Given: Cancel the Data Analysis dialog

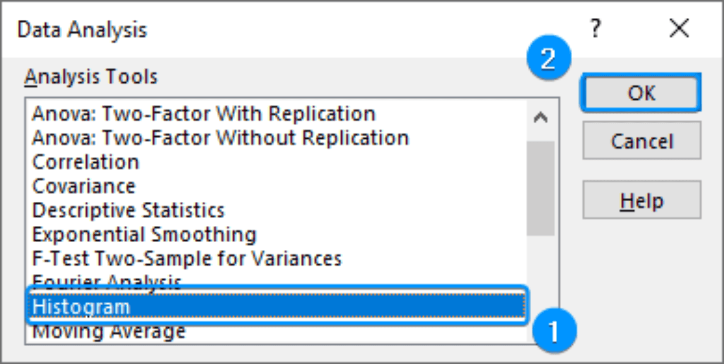Looking at the screenshot, I should pos(642,141).
